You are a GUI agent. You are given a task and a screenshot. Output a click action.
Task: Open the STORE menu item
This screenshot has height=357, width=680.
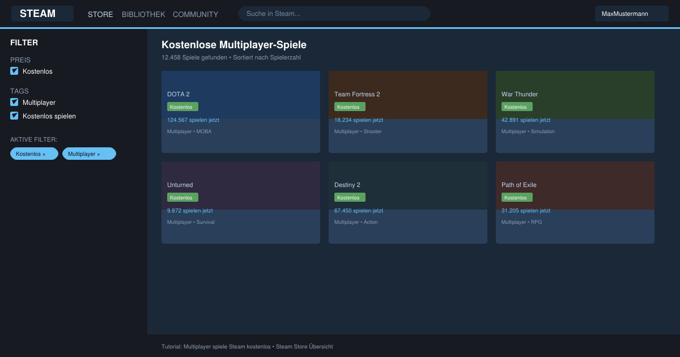coord(100,14)
